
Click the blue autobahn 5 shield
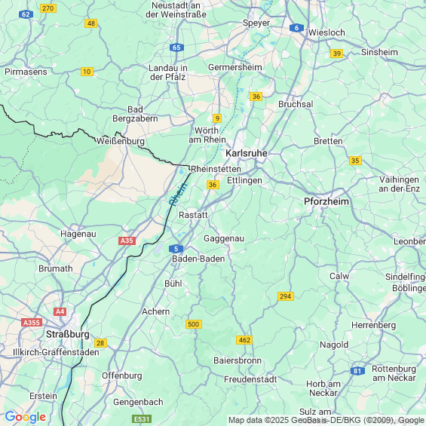point(176,249)
